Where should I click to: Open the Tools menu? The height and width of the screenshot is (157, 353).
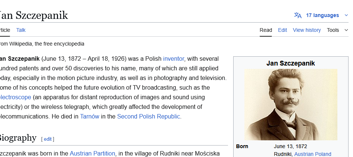(x=333, y=30)
